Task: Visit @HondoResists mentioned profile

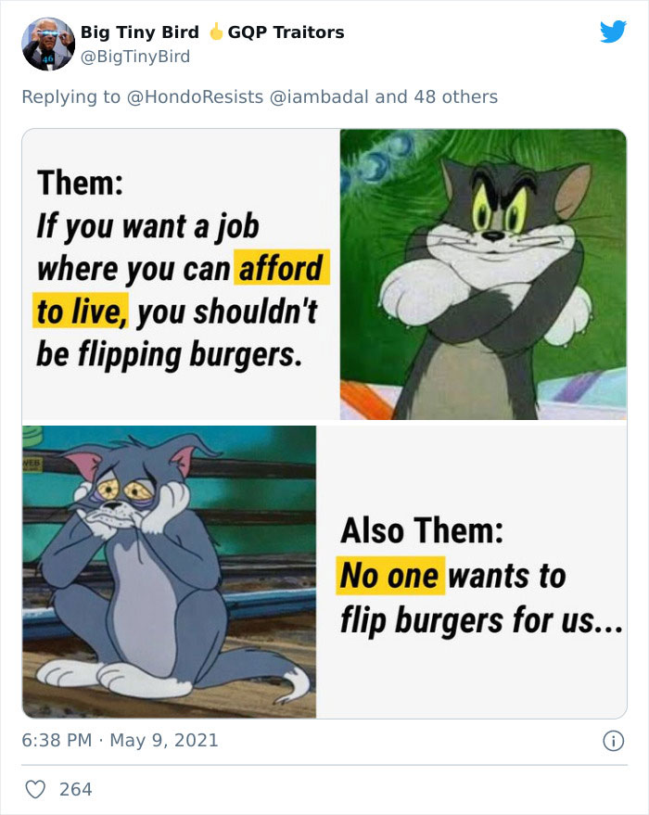Action: (x=196, y=96)
